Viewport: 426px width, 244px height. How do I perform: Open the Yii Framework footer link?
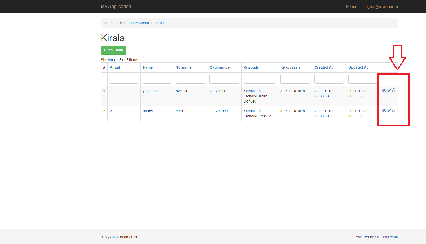click(x=386, y=237)
